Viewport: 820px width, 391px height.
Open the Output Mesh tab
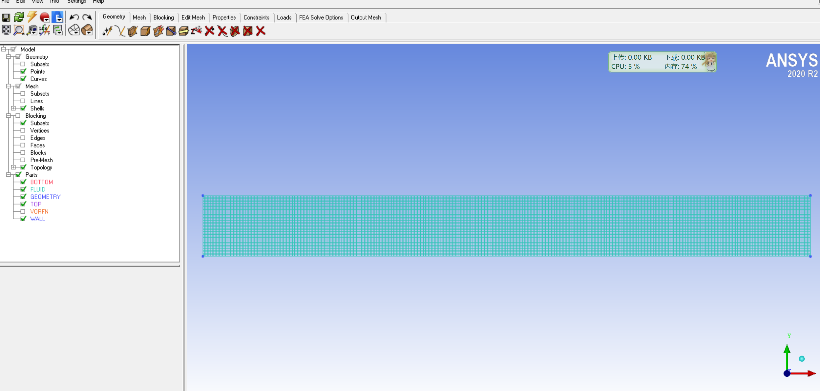coord(366,17)
